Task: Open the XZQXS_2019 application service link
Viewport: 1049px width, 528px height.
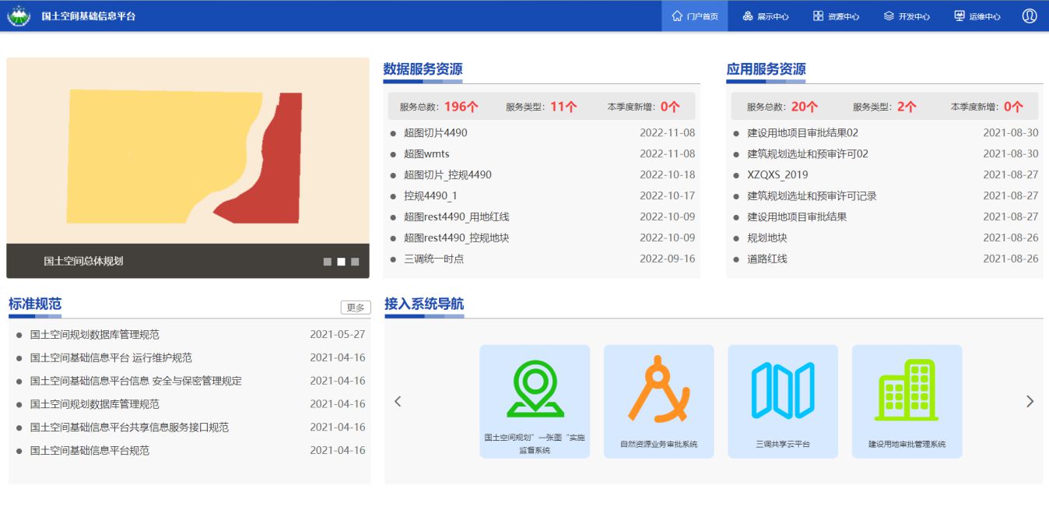Action: pyautogui.click(x=777, y=175)
